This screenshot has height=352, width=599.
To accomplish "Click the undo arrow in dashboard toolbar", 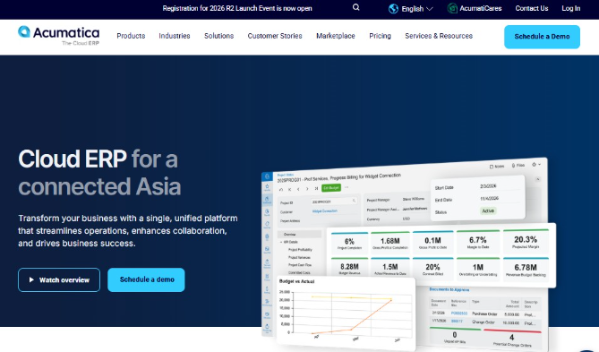I will pos(281,189).
